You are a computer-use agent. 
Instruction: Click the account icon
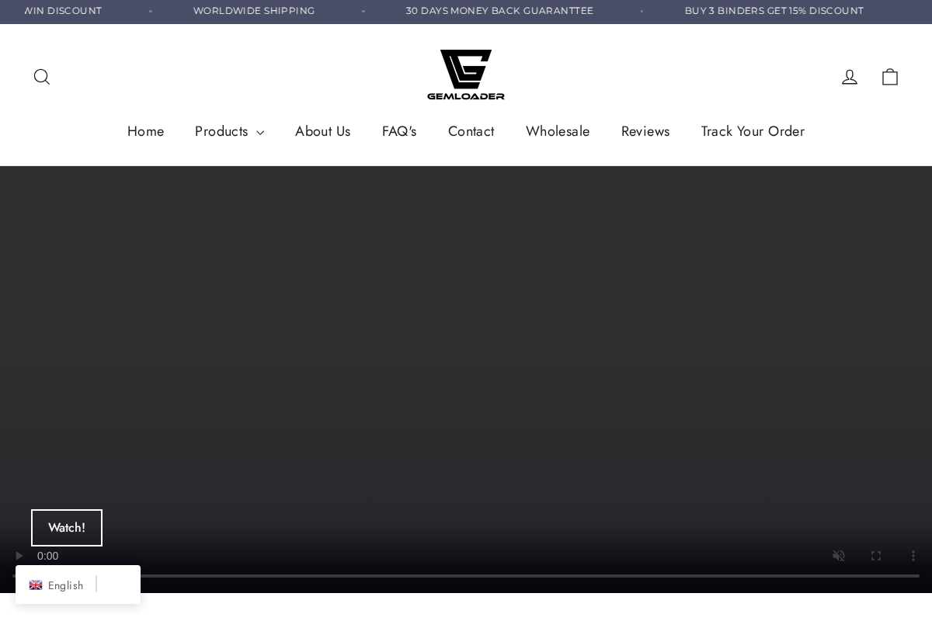pos(850,76)
